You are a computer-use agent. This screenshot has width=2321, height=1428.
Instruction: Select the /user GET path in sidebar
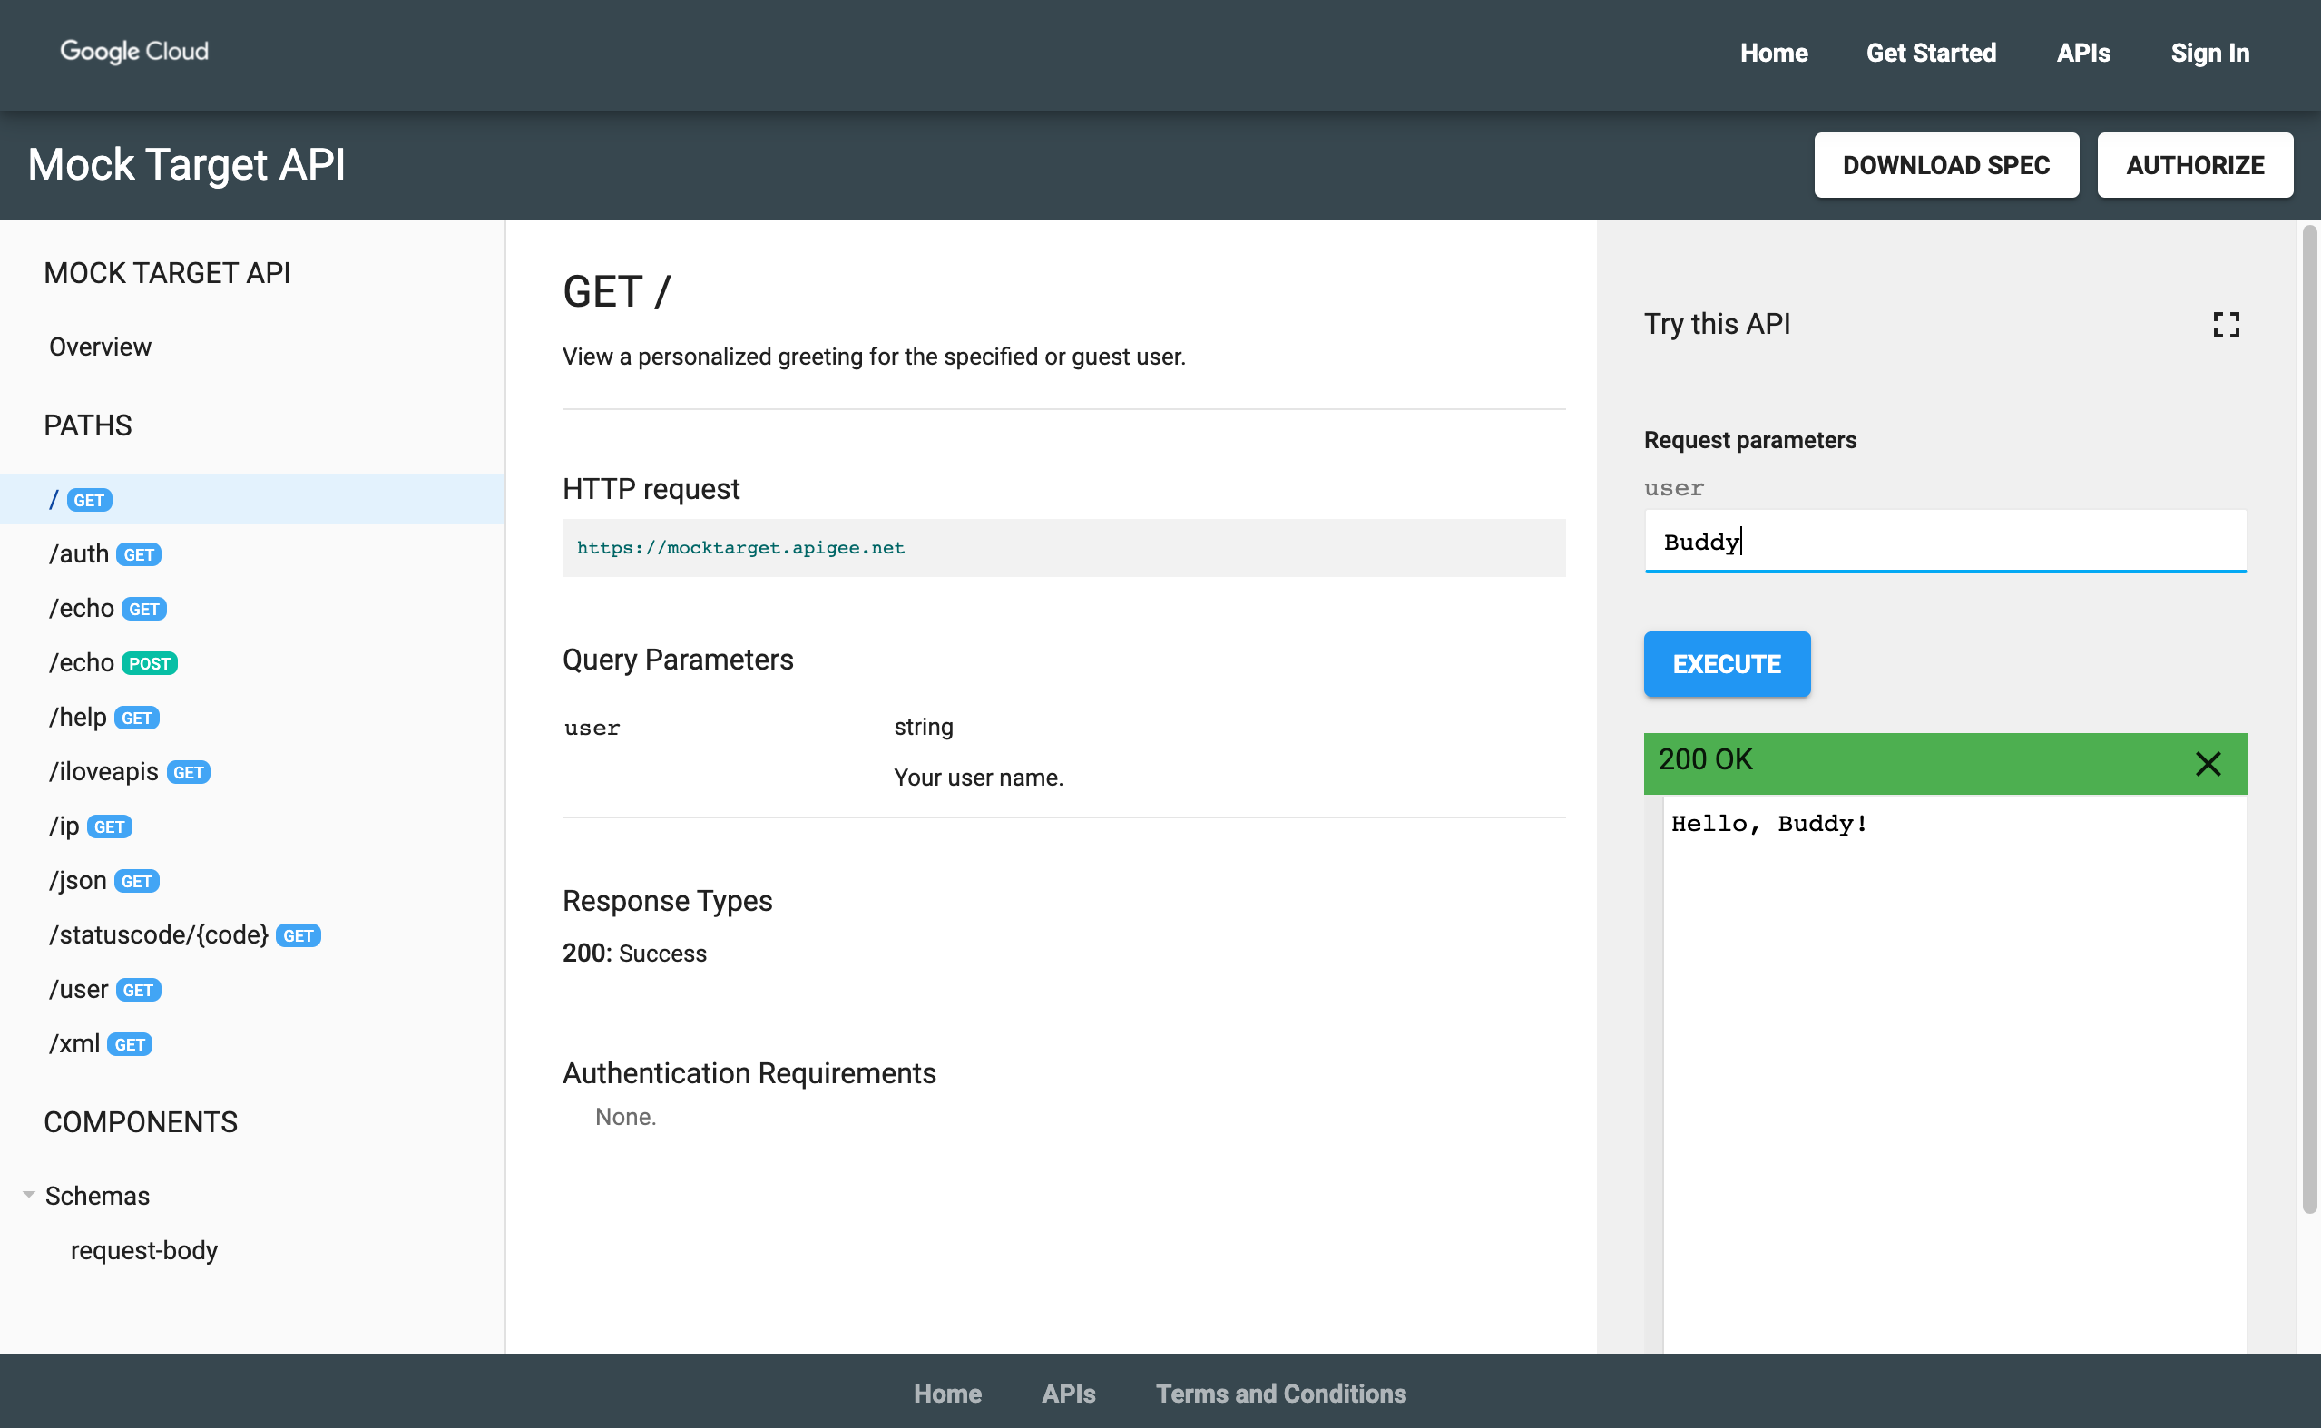(101, 990)
